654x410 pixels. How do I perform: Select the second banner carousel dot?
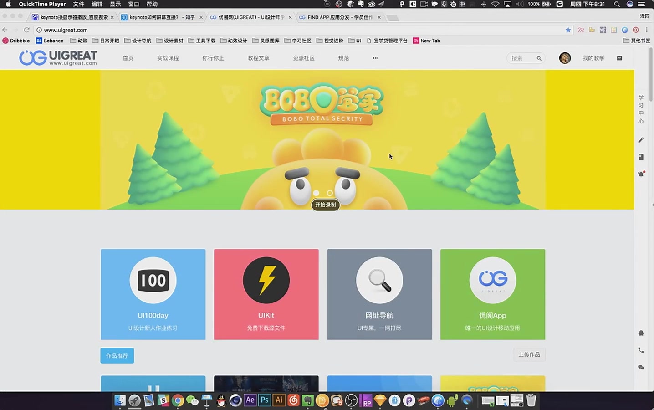(330, 193)
